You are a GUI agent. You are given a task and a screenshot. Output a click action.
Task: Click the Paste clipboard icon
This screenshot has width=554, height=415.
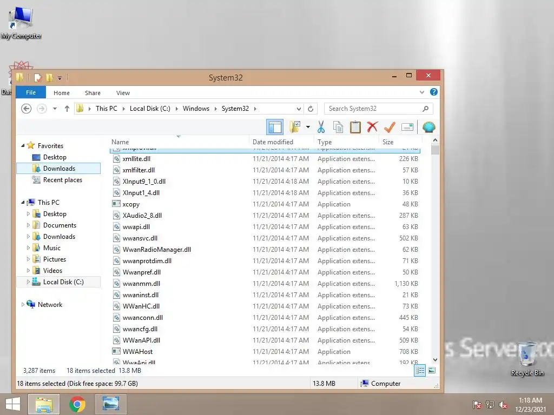coord(355,127)
